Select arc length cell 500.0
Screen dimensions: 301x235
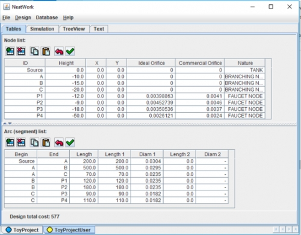[x=84, y=168]
